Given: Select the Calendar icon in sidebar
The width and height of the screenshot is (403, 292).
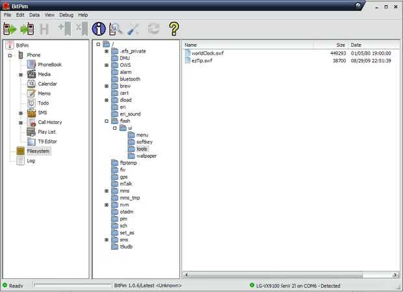Looking at the screenshot, I should pyautogui.click(x=31, y=84).
